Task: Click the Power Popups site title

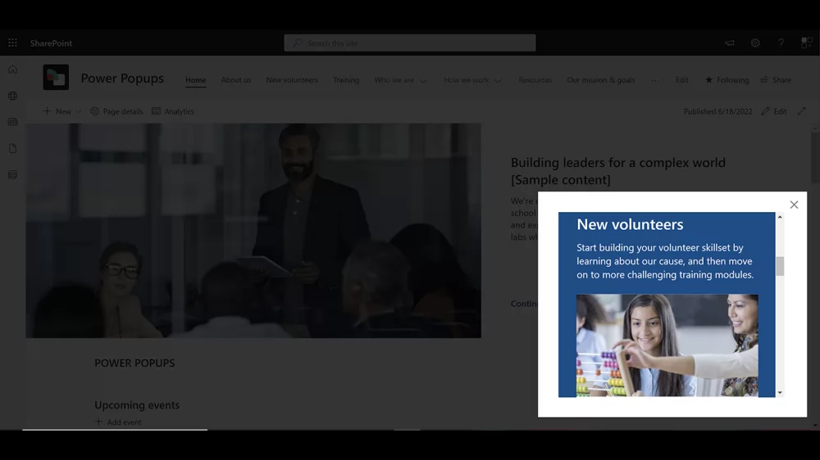Action: coord(122,79)
